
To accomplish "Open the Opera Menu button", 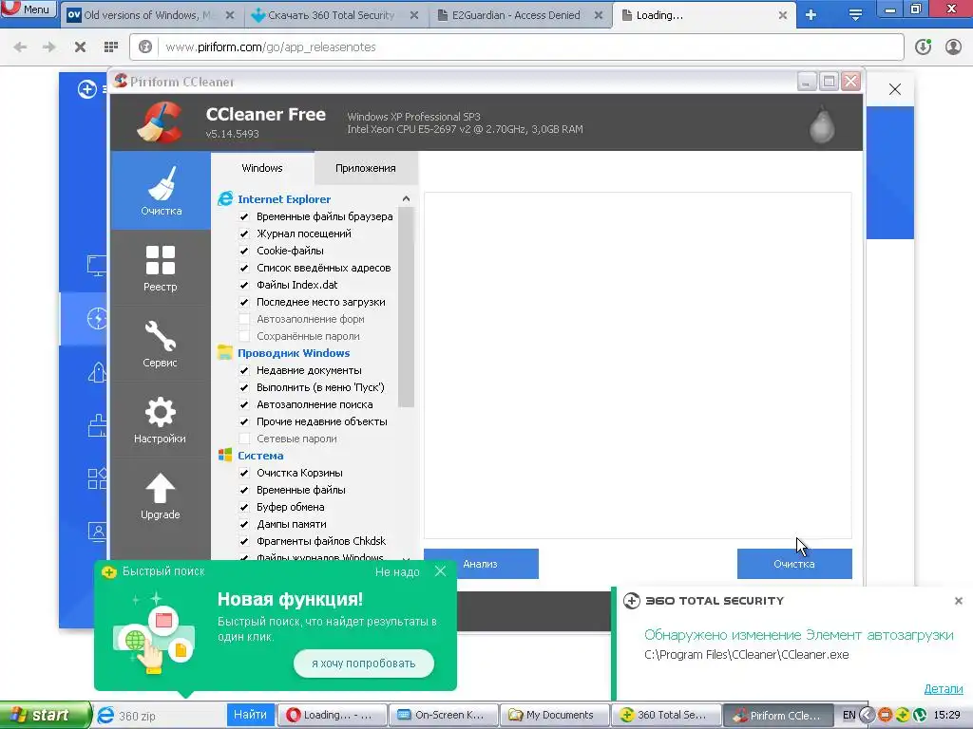I will (x=28, y=9).
